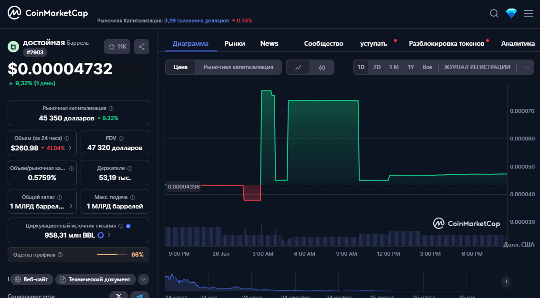Expand 24h volume details chevron
Viewport: 540px width, 298px height.
coord(70,148)
